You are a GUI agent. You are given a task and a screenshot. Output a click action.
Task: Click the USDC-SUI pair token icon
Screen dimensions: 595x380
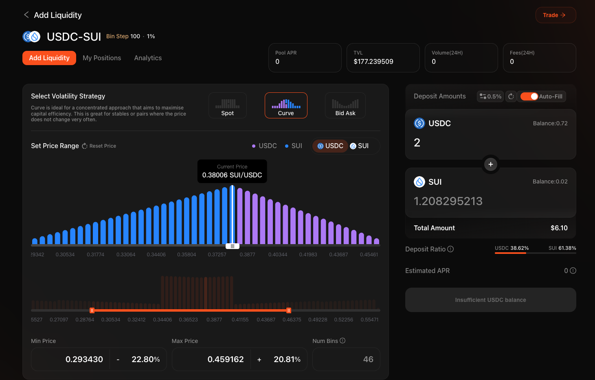(31, 37)
